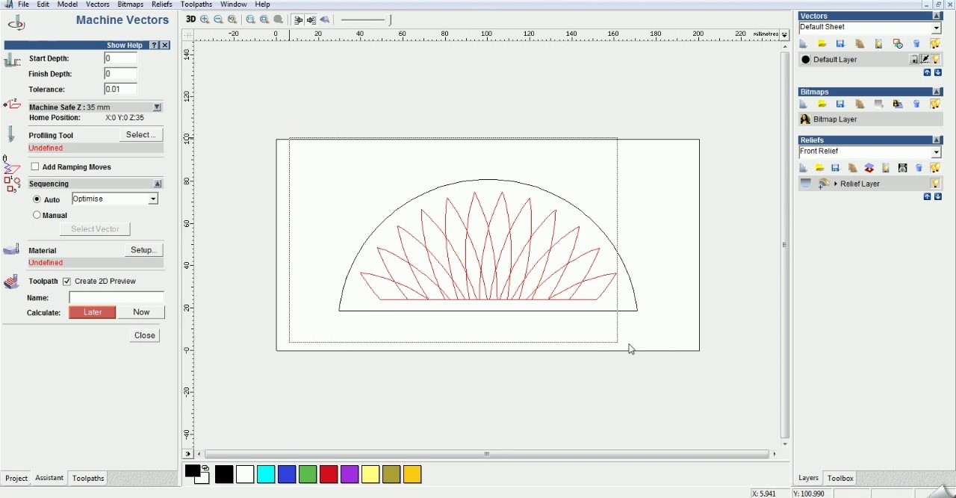This screenshot has height=498, width=956.
Task: Open the Toolpaths menu
Action: pyautogui.click(x=196, y=4)
